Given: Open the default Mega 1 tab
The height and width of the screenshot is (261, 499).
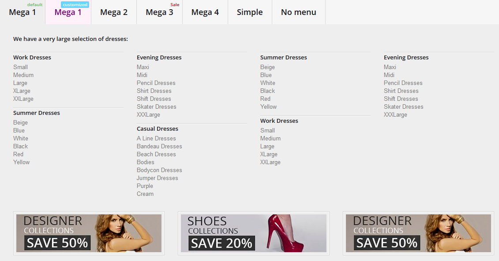Looking at the screenshot, I should (x=23, y=12).
